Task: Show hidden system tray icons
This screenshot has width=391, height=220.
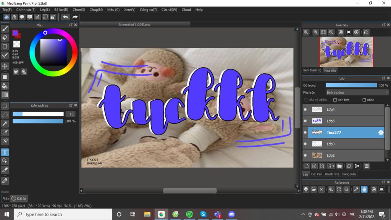Action: (303, 214)
